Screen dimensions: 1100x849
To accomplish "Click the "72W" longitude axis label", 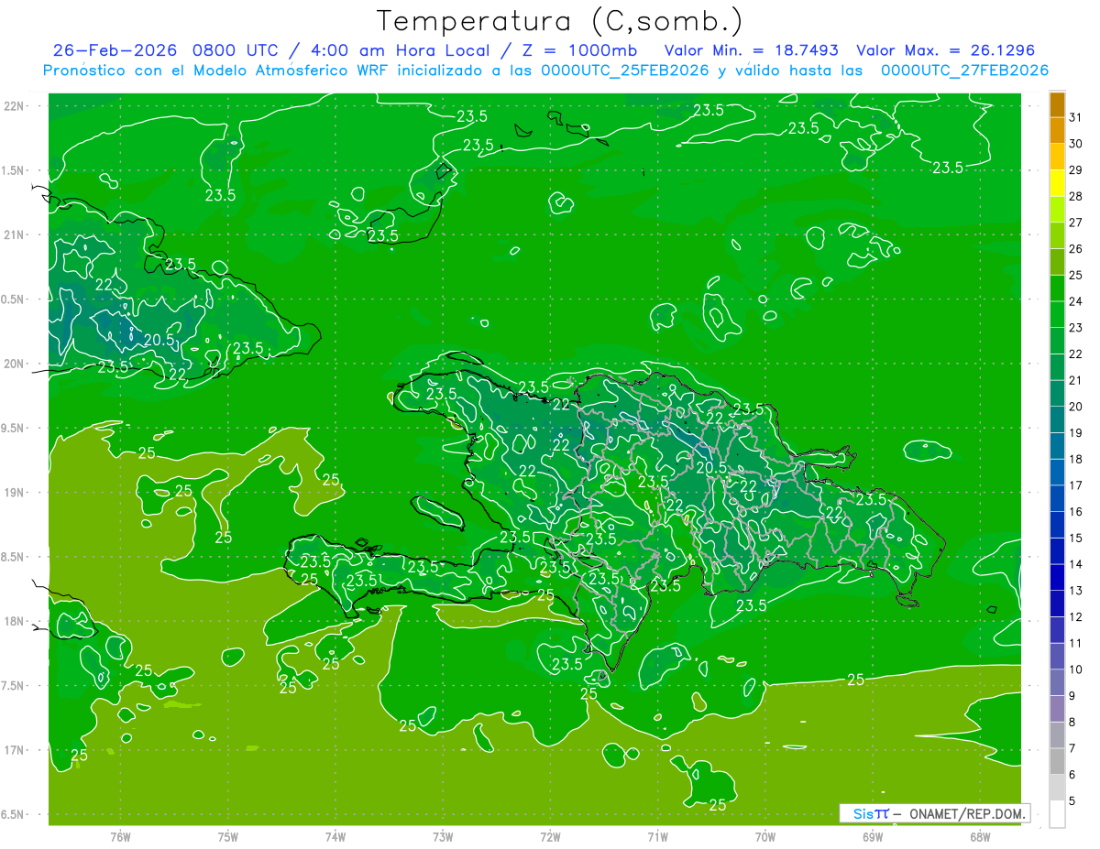I will tap(550, 836).
